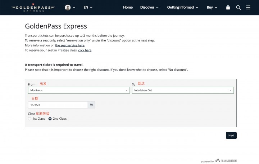The width and height of the screenshot is (259, 164).
Task: Expand the Discover menu
Action: click(149, 8)
